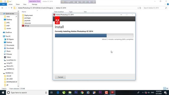Sort files by Size column
The height and width of the screenshot is (95, 169).
point(85,12)
